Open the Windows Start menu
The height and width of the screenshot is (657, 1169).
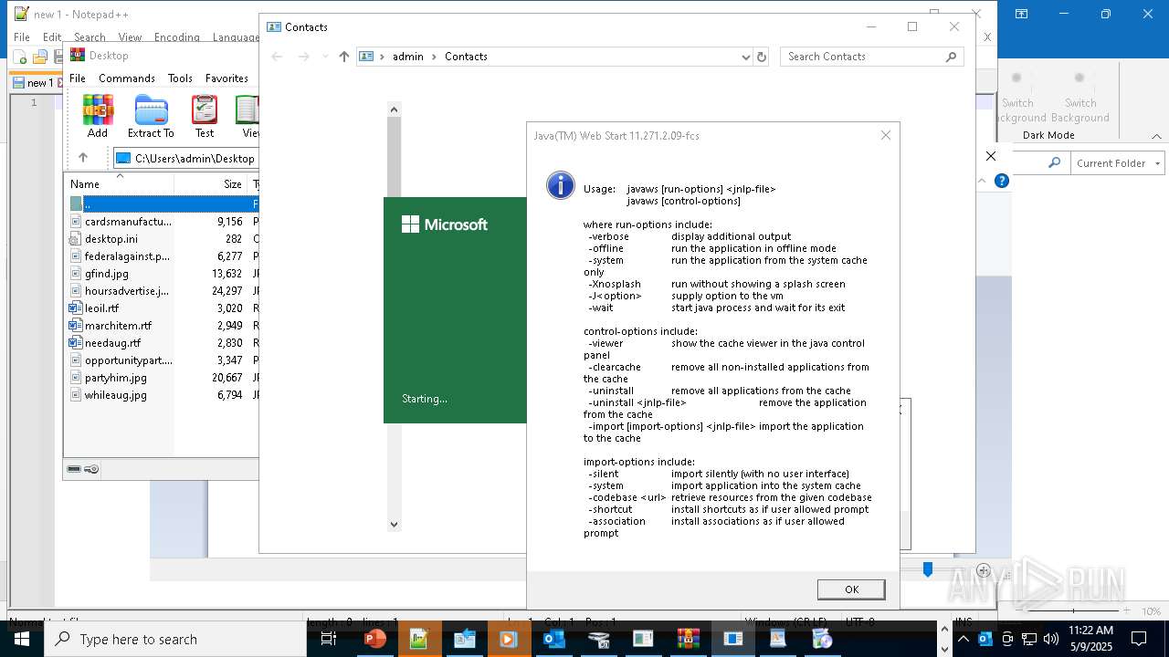coord(21,639)
